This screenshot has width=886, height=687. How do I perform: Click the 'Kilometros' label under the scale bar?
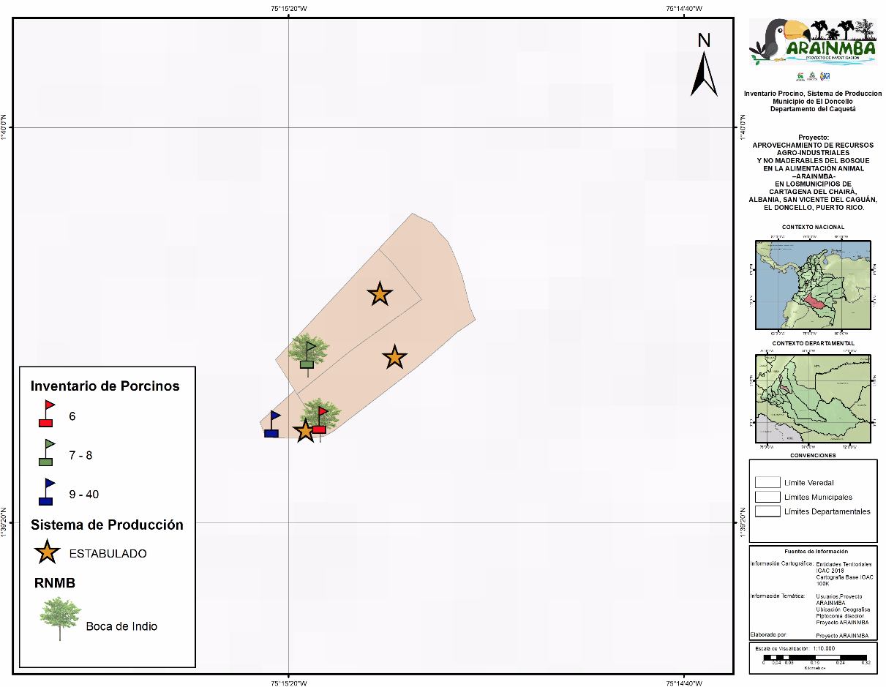coord(815,668)
